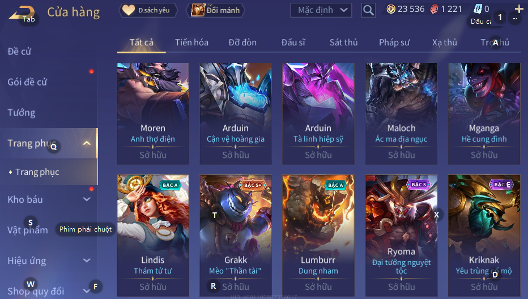This screenshot has width=528, height=299.
Task: Select the Tiến hóa tab
Action: point(191,42)
